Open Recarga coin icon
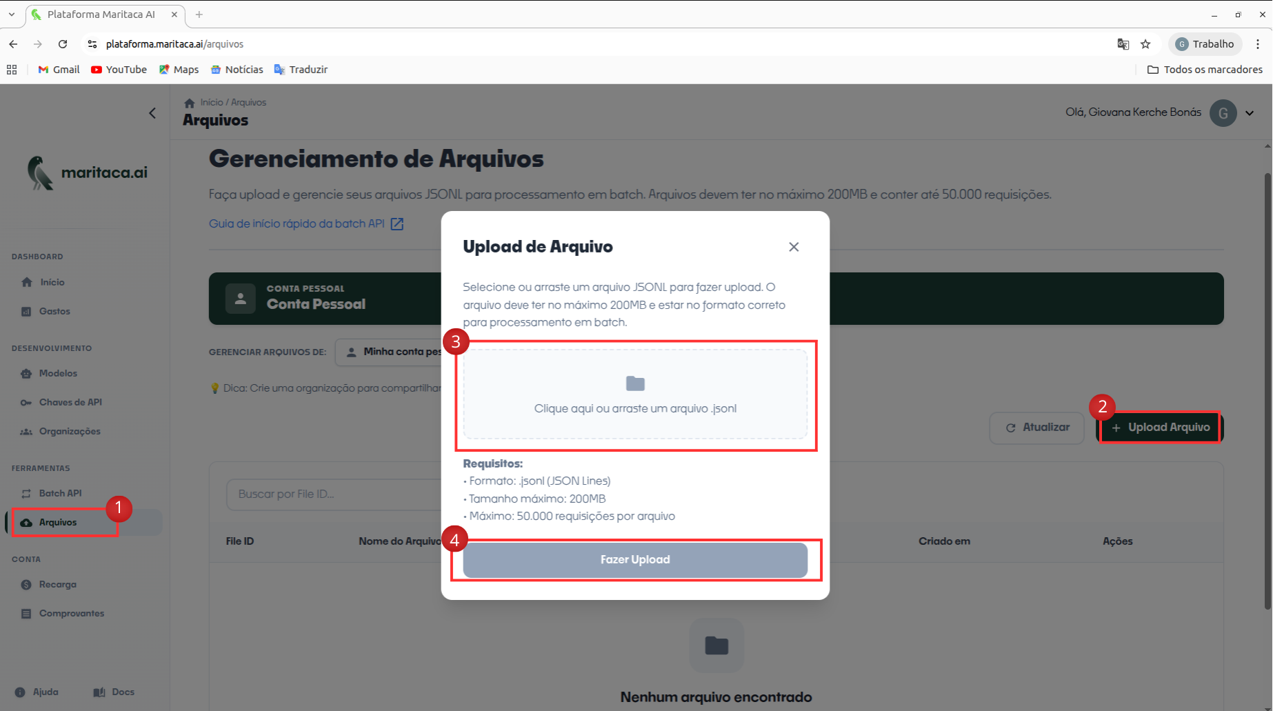 [26, 585]
